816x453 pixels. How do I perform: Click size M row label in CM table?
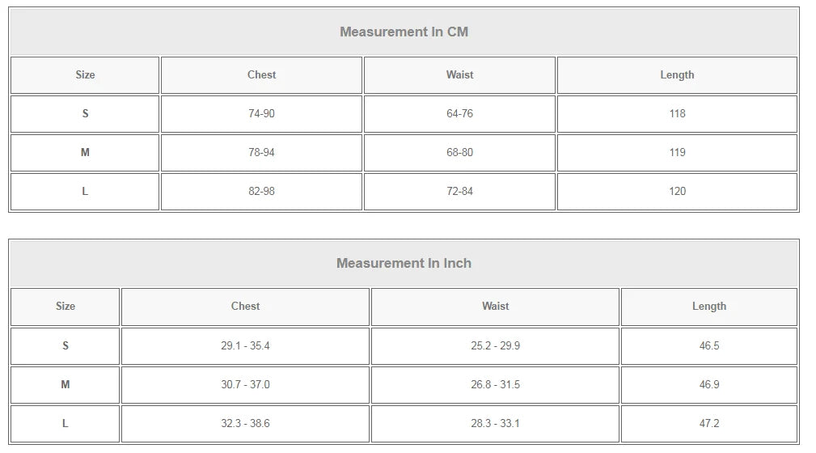pyautogui.click(x=85, y=153)
